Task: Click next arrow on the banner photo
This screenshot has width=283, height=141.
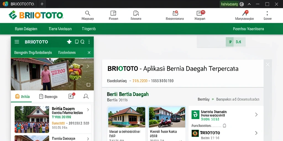Action: (88, 66)
